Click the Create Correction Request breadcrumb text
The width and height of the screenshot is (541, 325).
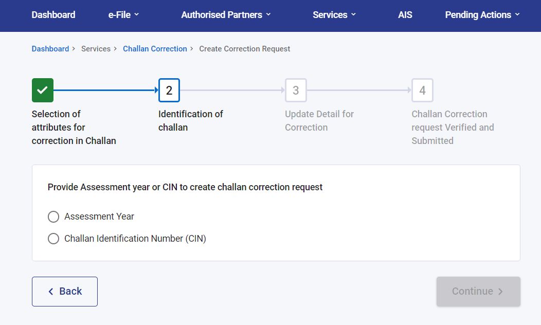[x=245, y=49]
